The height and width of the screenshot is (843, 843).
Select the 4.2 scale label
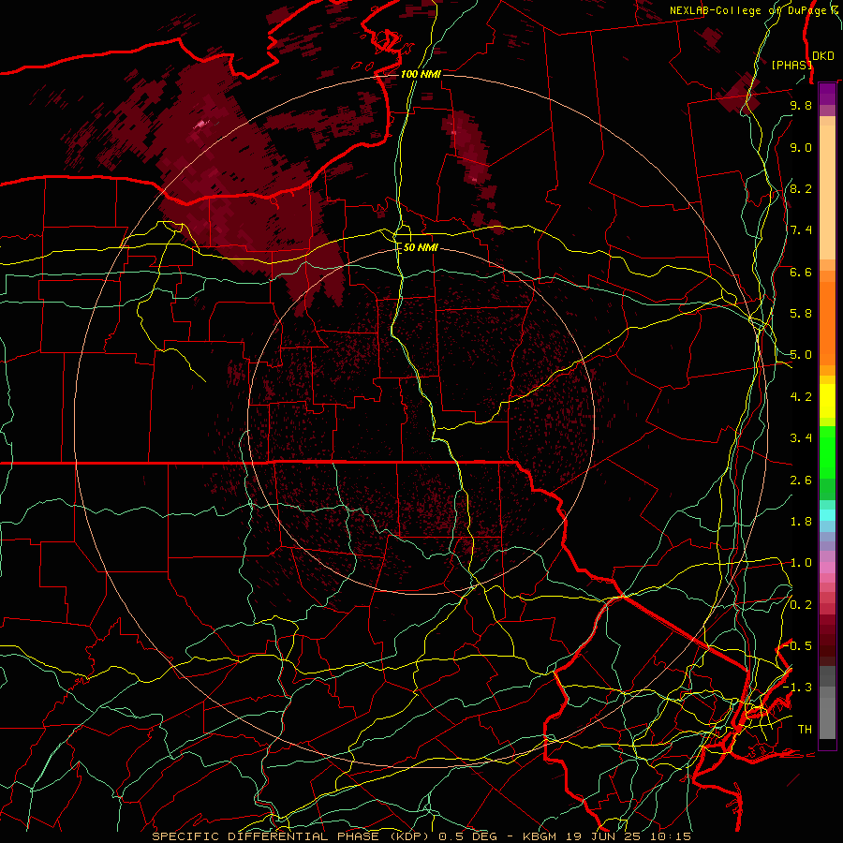pos(801,397)
